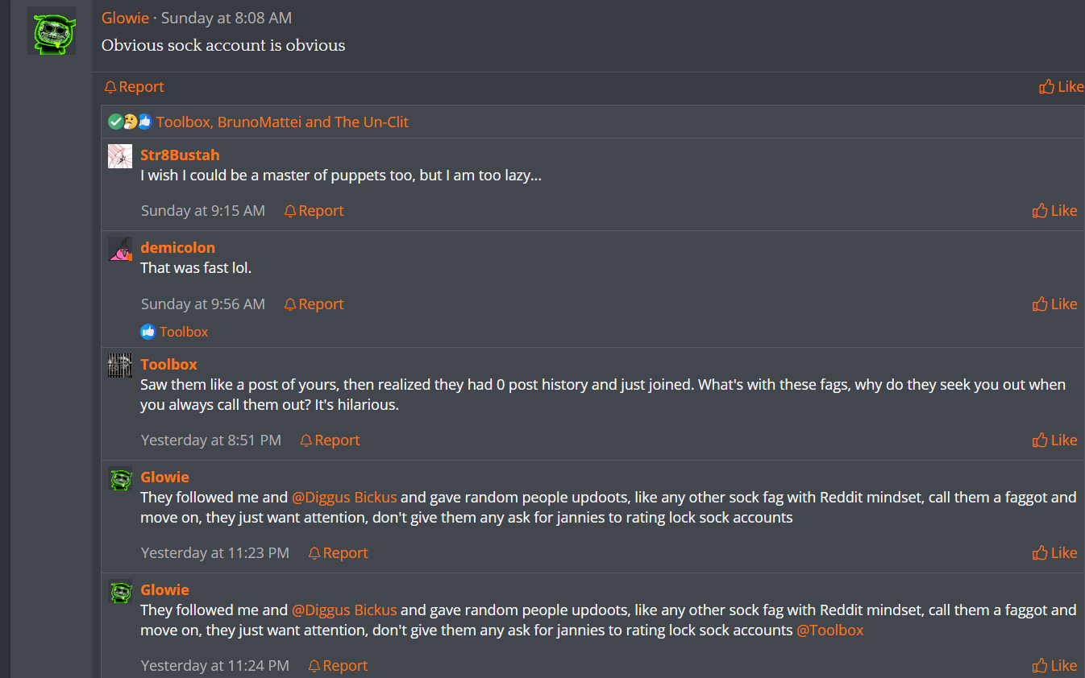The height and width of the screenshot is (678, 1085).
Task: Report Glowie's main post
Action: point(134,87)
